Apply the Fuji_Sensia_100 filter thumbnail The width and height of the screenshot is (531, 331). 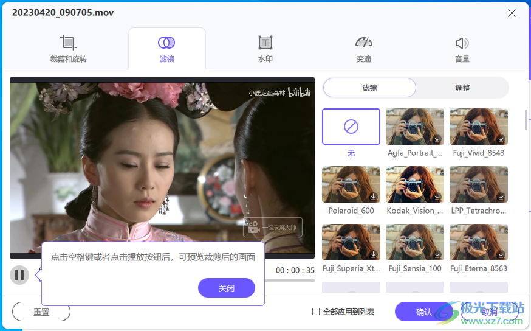tap(415, 242)
